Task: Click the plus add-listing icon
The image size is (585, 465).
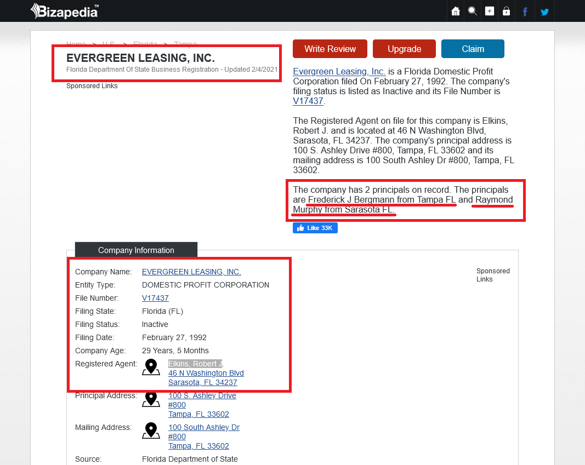Action: tap(490, 11)
